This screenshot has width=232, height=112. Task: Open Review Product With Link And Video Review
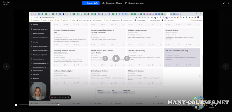pos(108,57)
